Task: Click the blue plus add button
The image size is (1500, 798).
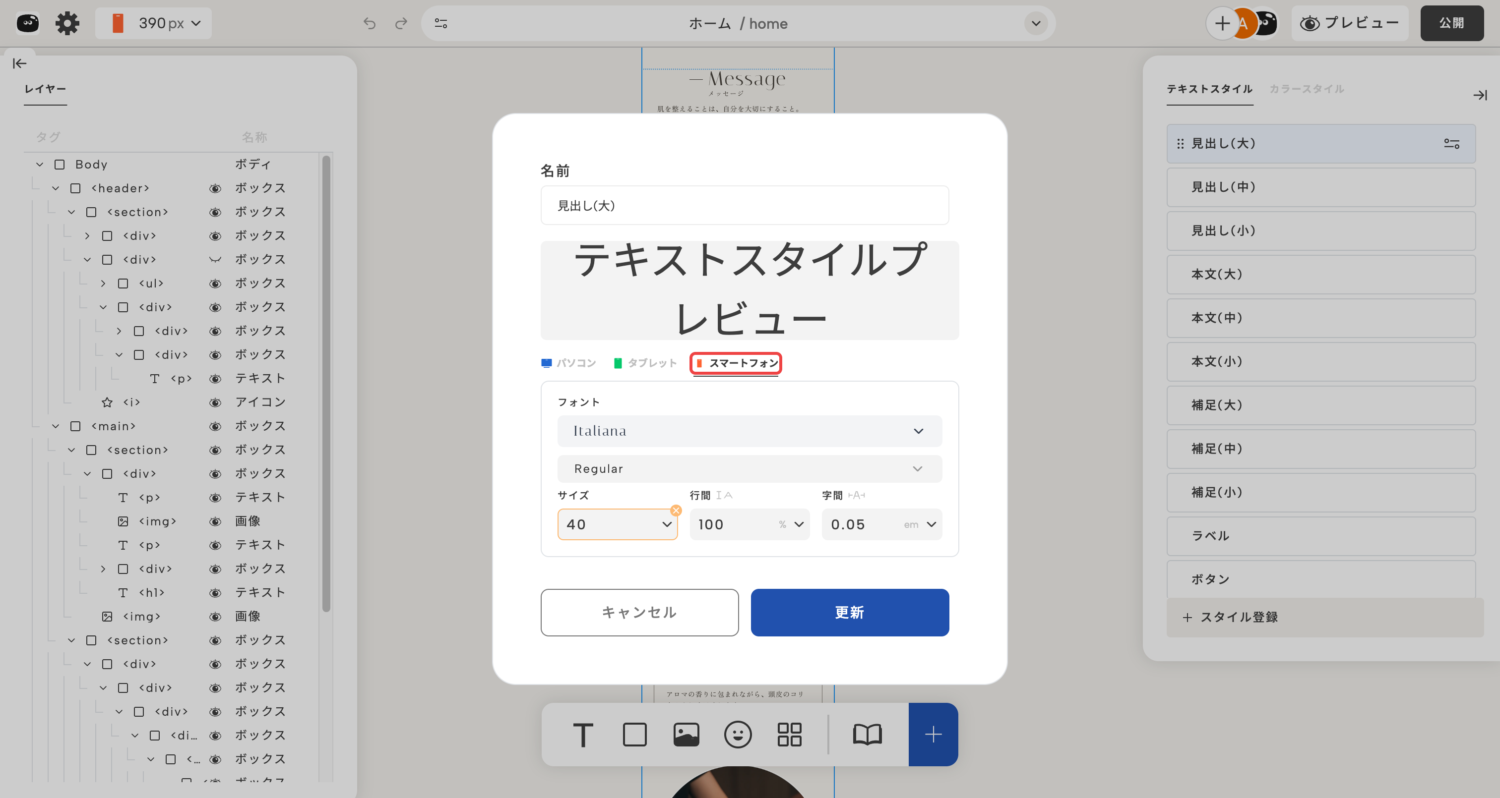Action: [933, 735]
